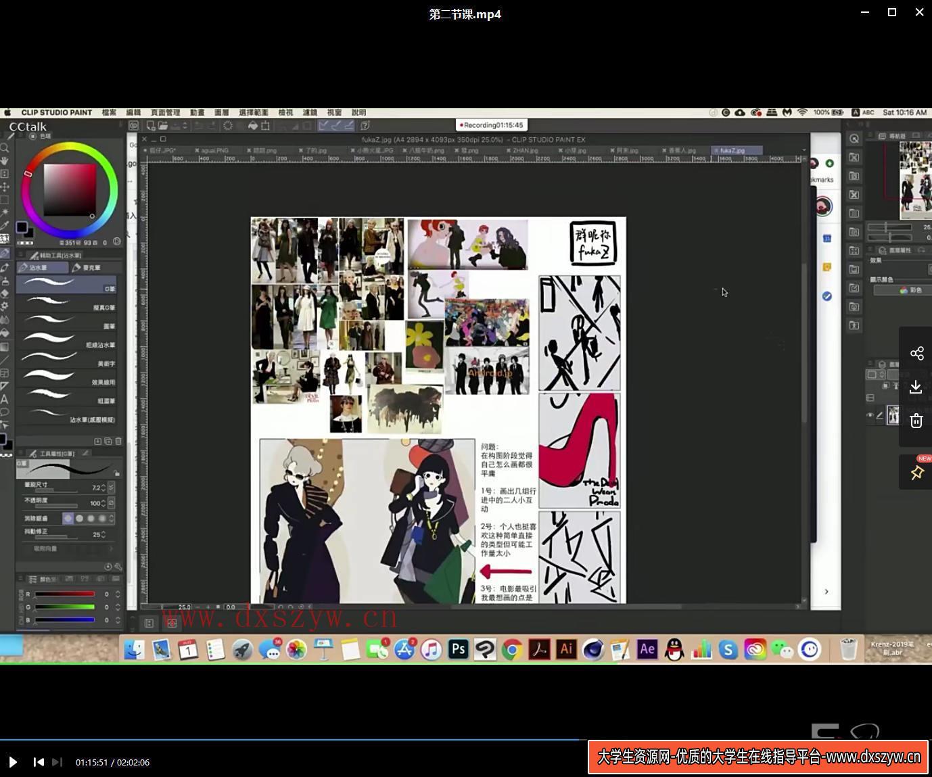Toggle the first anti-aliasing option circle

(x=68, y=519)
